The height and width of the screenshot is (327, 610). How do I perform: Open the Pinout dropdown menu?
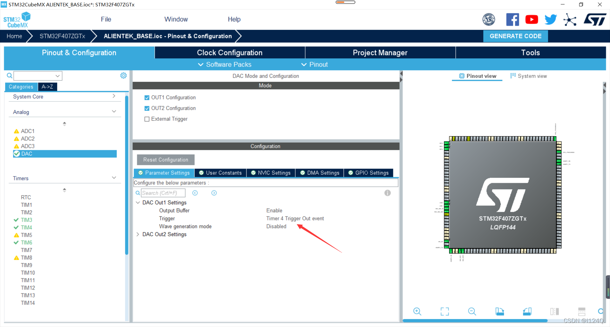pos(315,64)
